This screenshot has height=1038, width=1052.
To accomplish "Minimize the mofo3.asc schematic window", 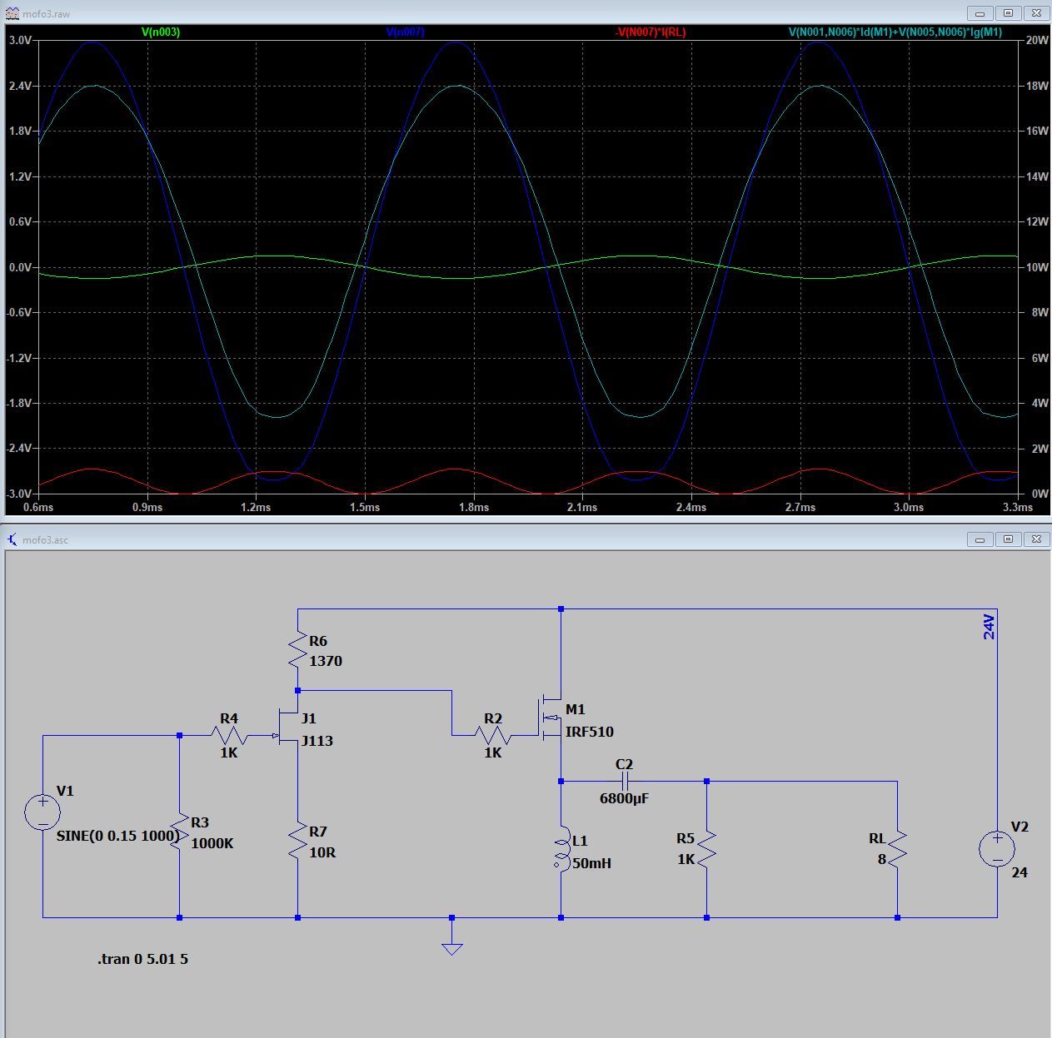I will pyautogui.click(x=980, y=539).
